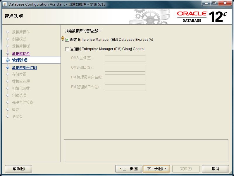Enable 注册到 Enterprise Manager Cloud Control

(x=67, y=49)
